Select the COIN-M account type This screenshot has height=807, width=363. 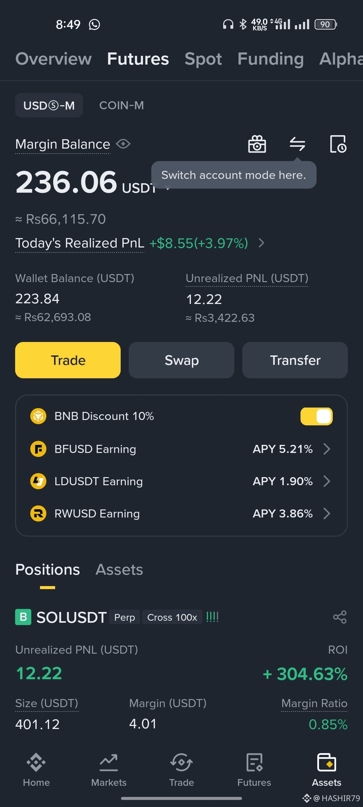pos(122,105)
